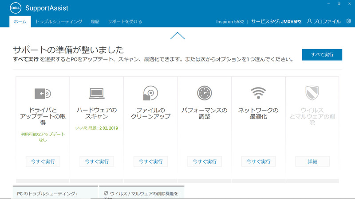Click the Inspiron 5582 model text
Image resolution: width=355 pixels, height=199 pixels.
point(230,22)
